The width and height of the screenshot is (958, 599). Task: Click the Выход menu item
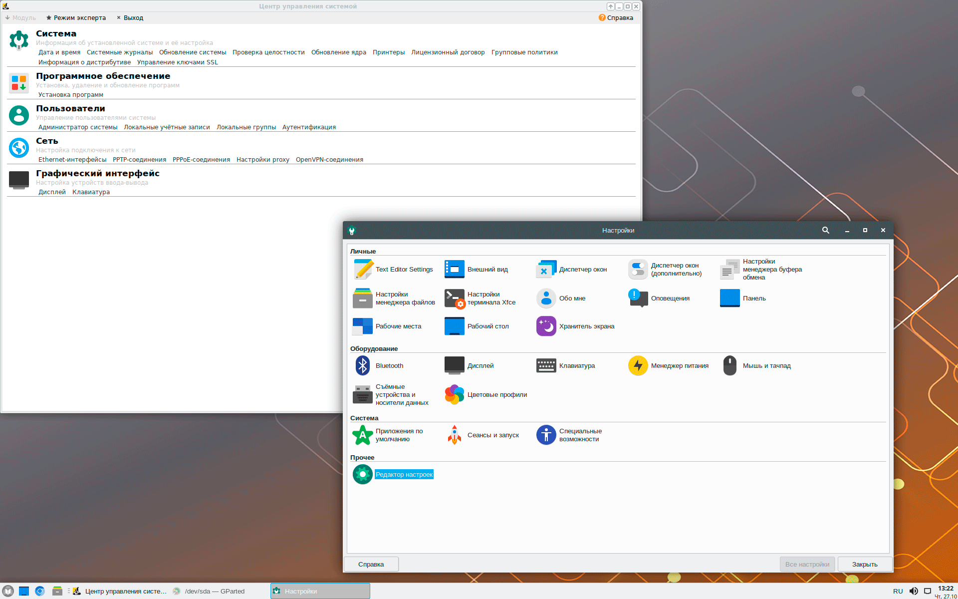coord(130,18)
